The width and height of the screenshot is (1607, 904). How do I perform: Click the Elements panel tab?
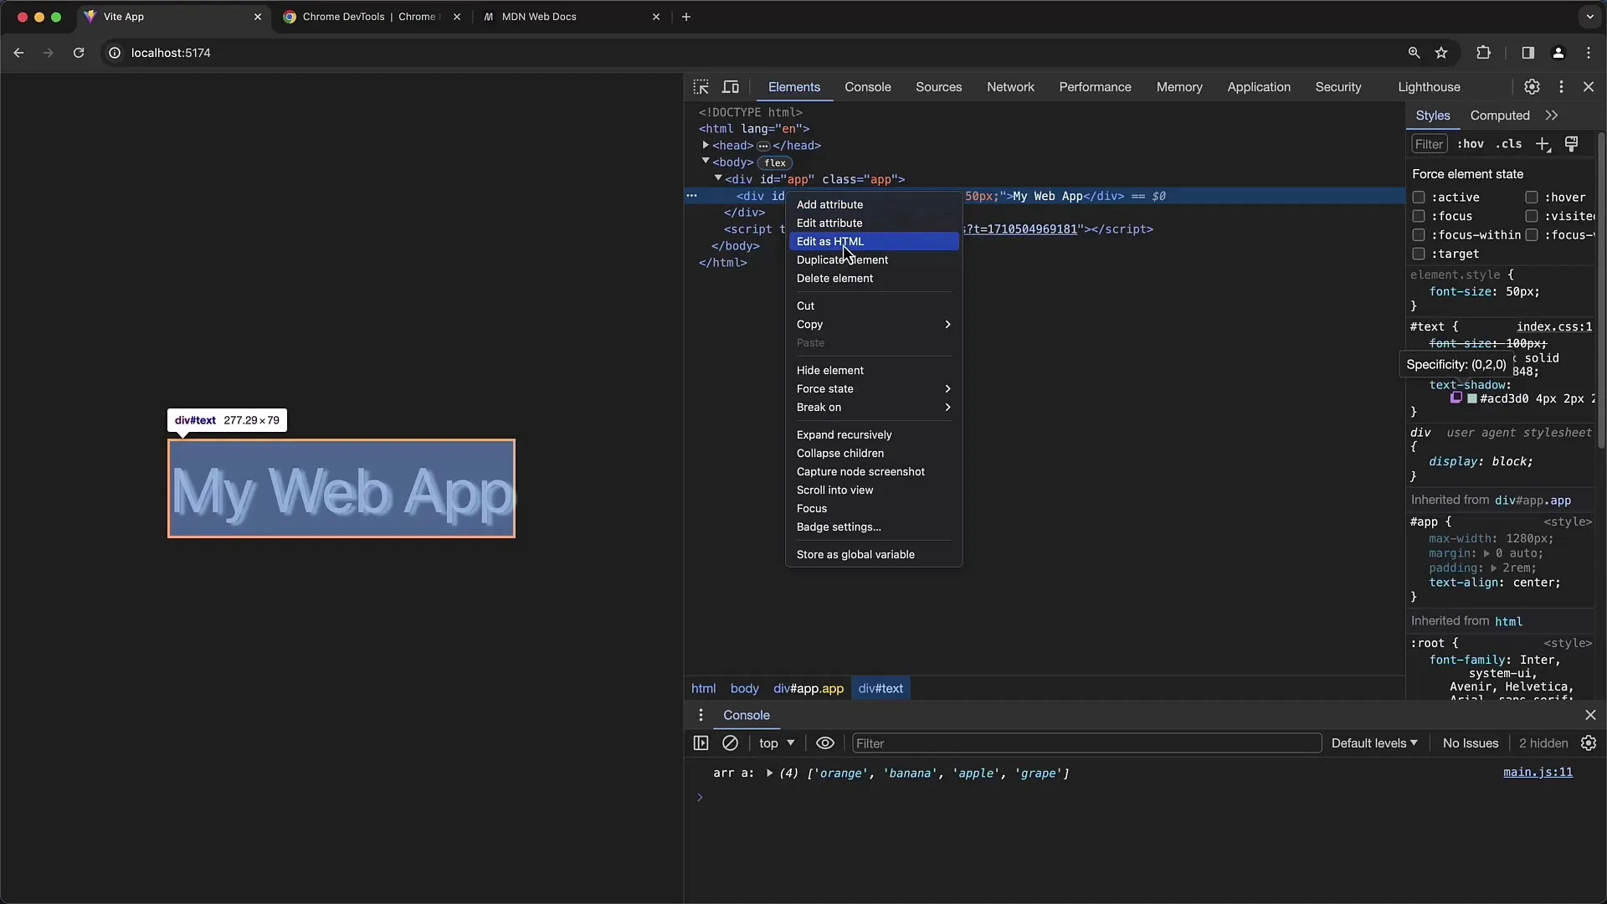click(x=794, y=87)
